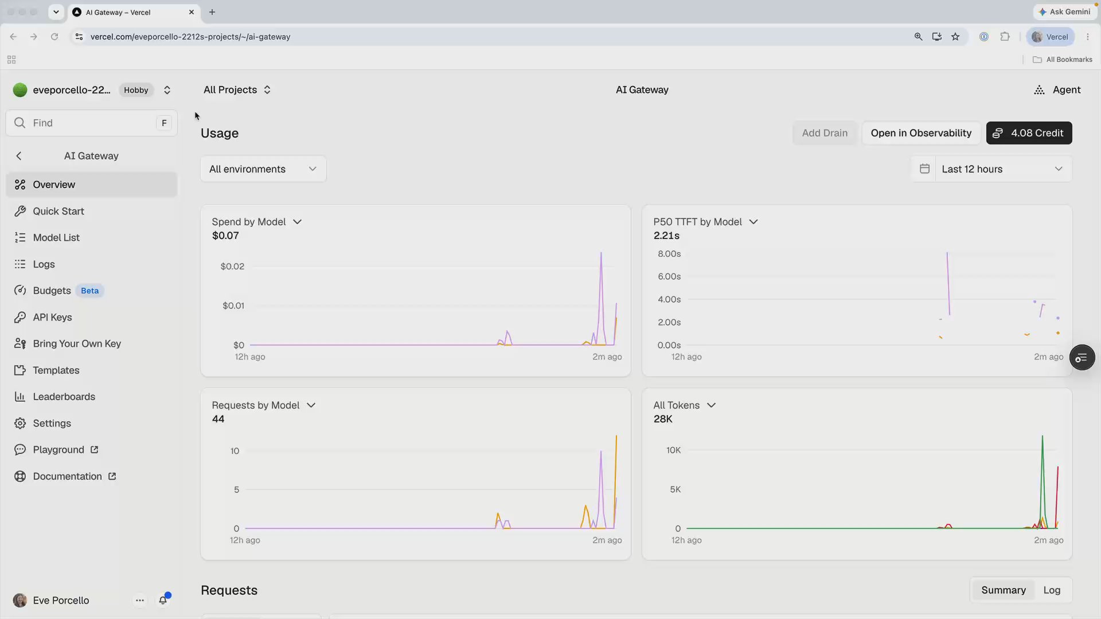Switch Requests view to Summary
Image resolution: width=1101 pixels, height=619 pixels.
click(x=1003, y=590)
